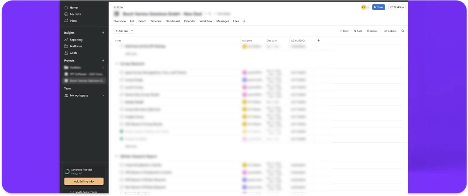This screenshot has height=196, width=468.
Task: Select the List tab
Action: coord(132,21)
